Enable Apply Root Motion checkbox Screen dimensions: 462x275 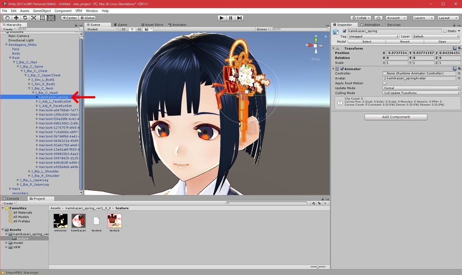(x=385, y=83)
